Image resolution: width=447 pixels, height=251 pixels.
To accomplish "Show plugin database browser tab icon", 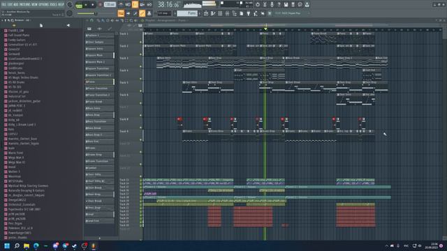I will coord(68,25).
